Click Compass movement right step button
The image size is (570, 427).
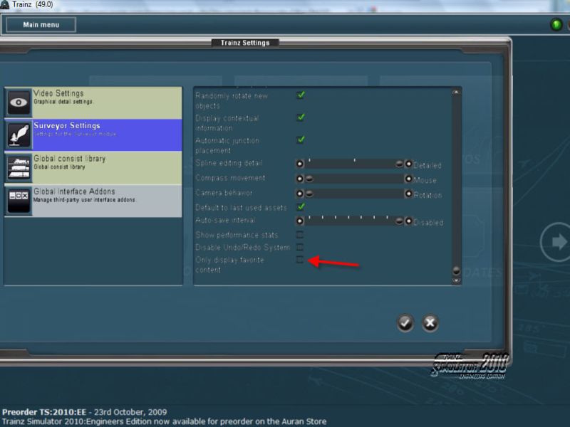click(408, 179)
